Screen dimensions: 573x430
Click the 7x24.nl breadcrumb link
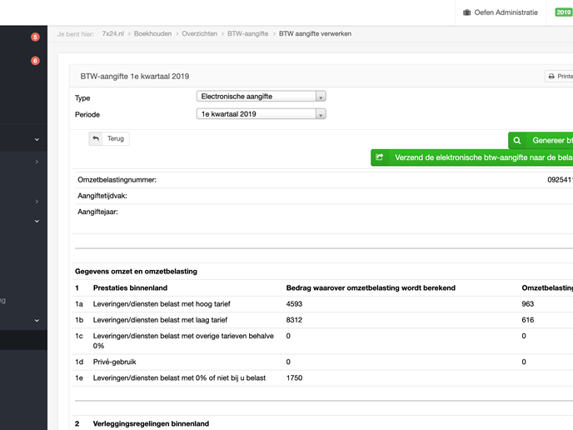(112, 33)
